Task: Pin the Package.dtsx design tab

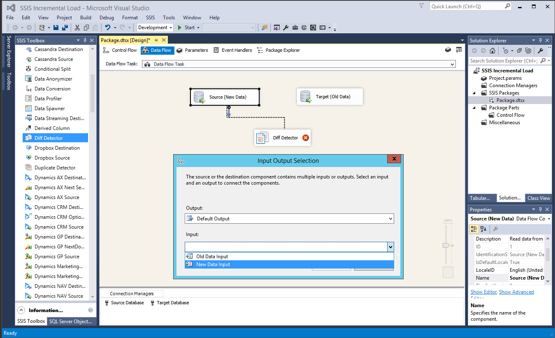Action: tap(156, 40)
